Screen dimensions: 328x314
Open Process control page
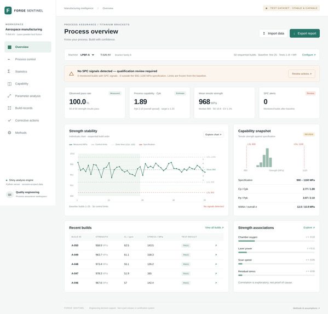click(28, 59)
